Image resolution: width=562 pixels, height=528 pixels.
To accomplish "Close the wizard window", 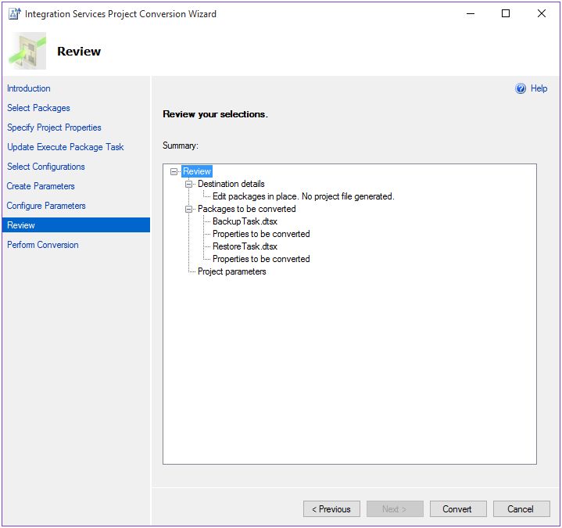I will pyautogui.click(x=542, y=13).
